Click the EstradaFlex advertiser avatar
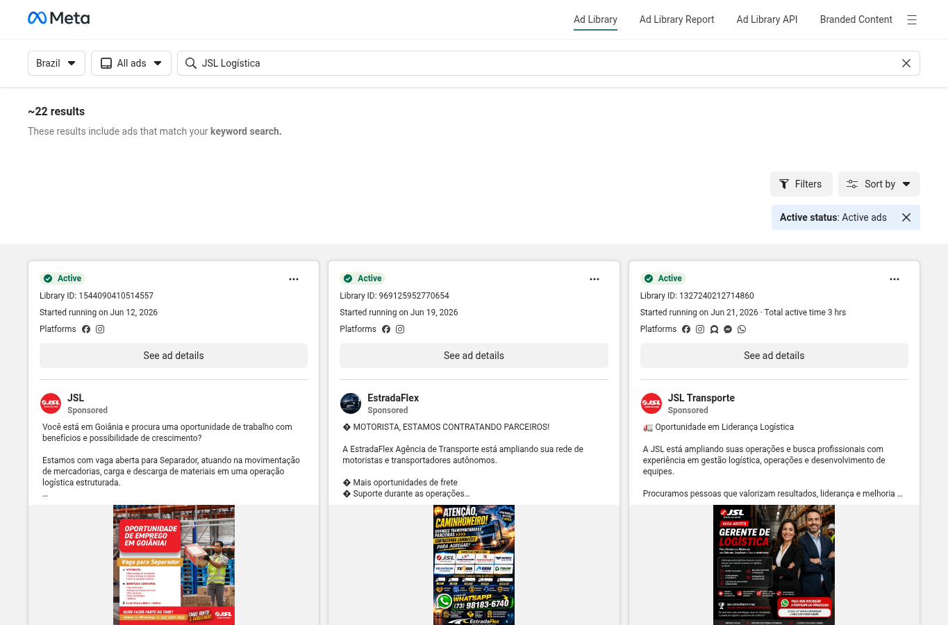948x625 pixels. (351, 403)
